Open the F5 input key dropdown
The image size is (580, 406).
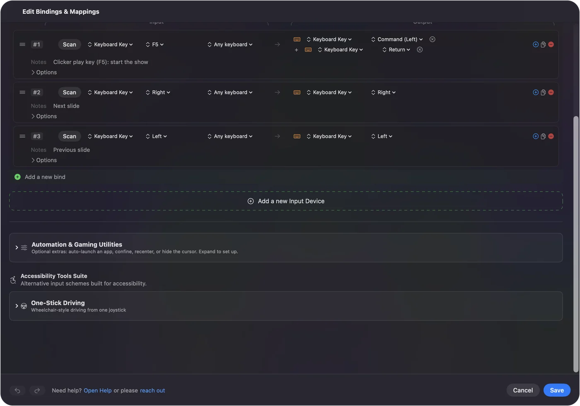pos(155,44)
